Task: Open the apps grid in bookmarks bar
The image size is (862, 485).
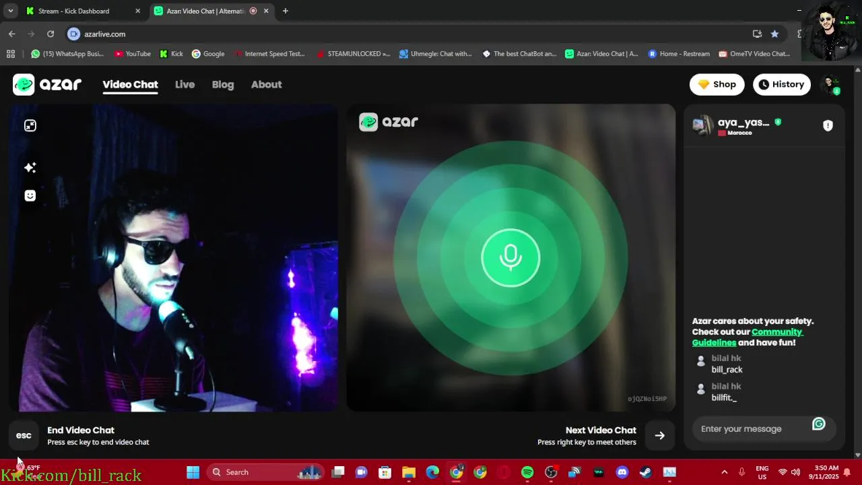Action: 10,54
